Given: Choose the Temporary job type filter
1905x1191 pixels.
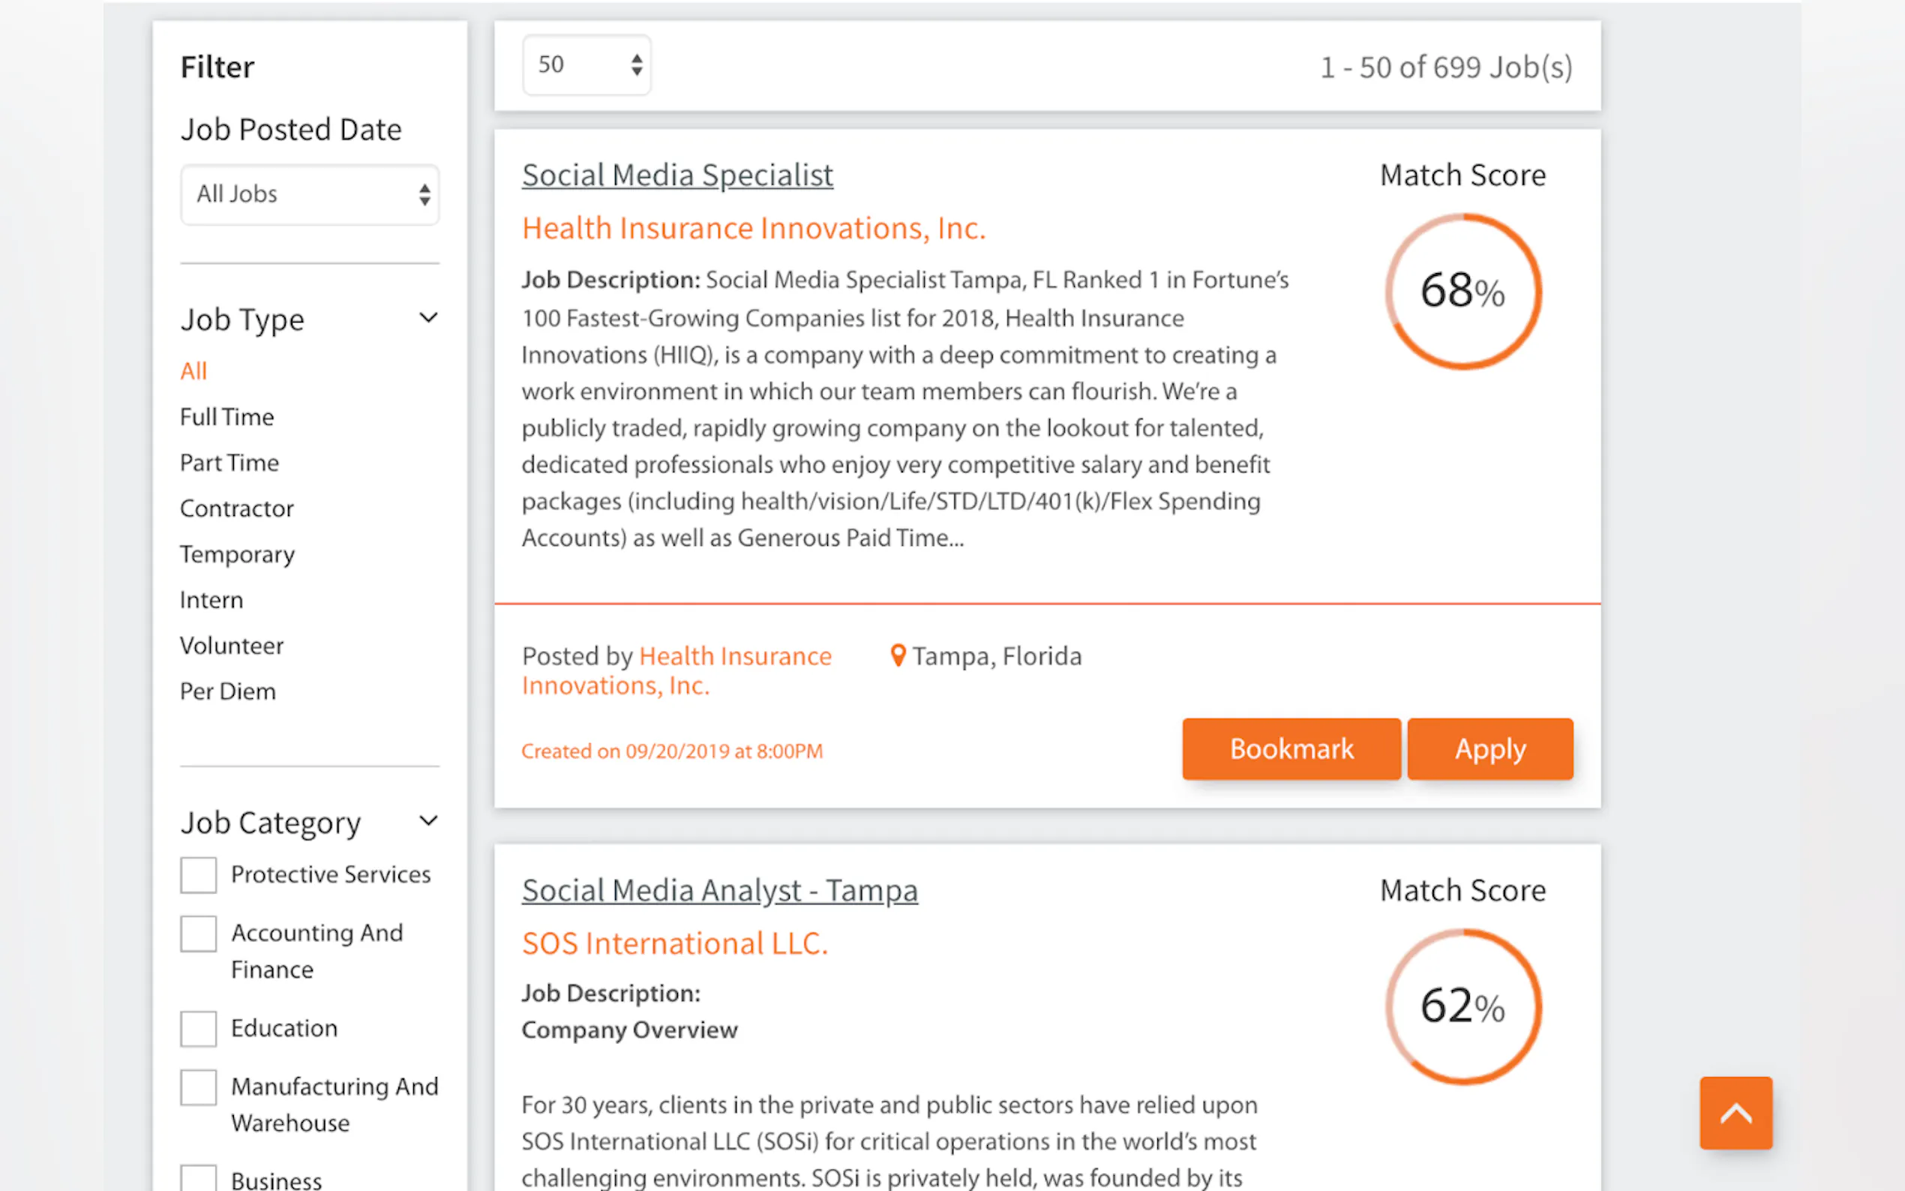Looking at the screenshot, I should tap(237, 554).
